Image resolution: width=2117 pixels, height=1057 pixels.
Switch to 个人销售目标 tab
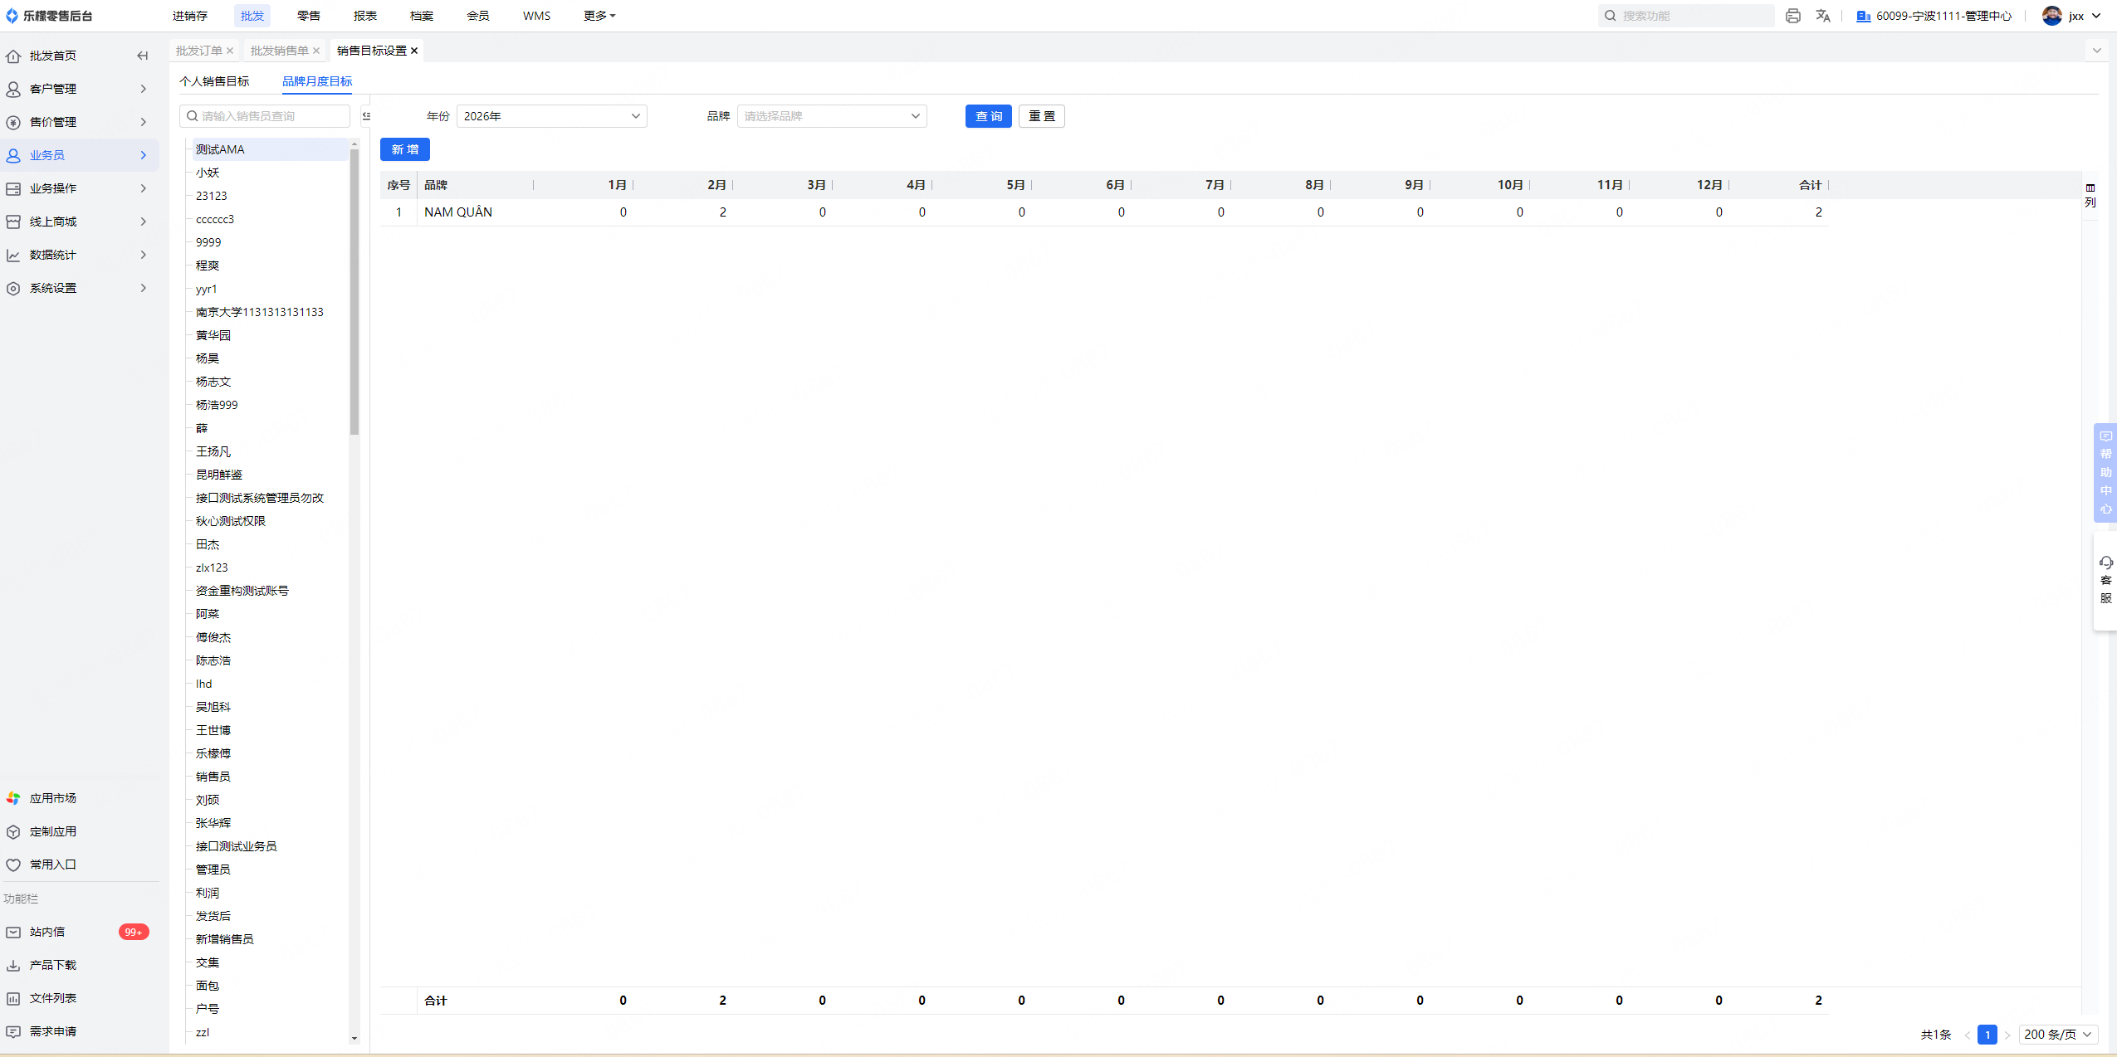[214, 81]
